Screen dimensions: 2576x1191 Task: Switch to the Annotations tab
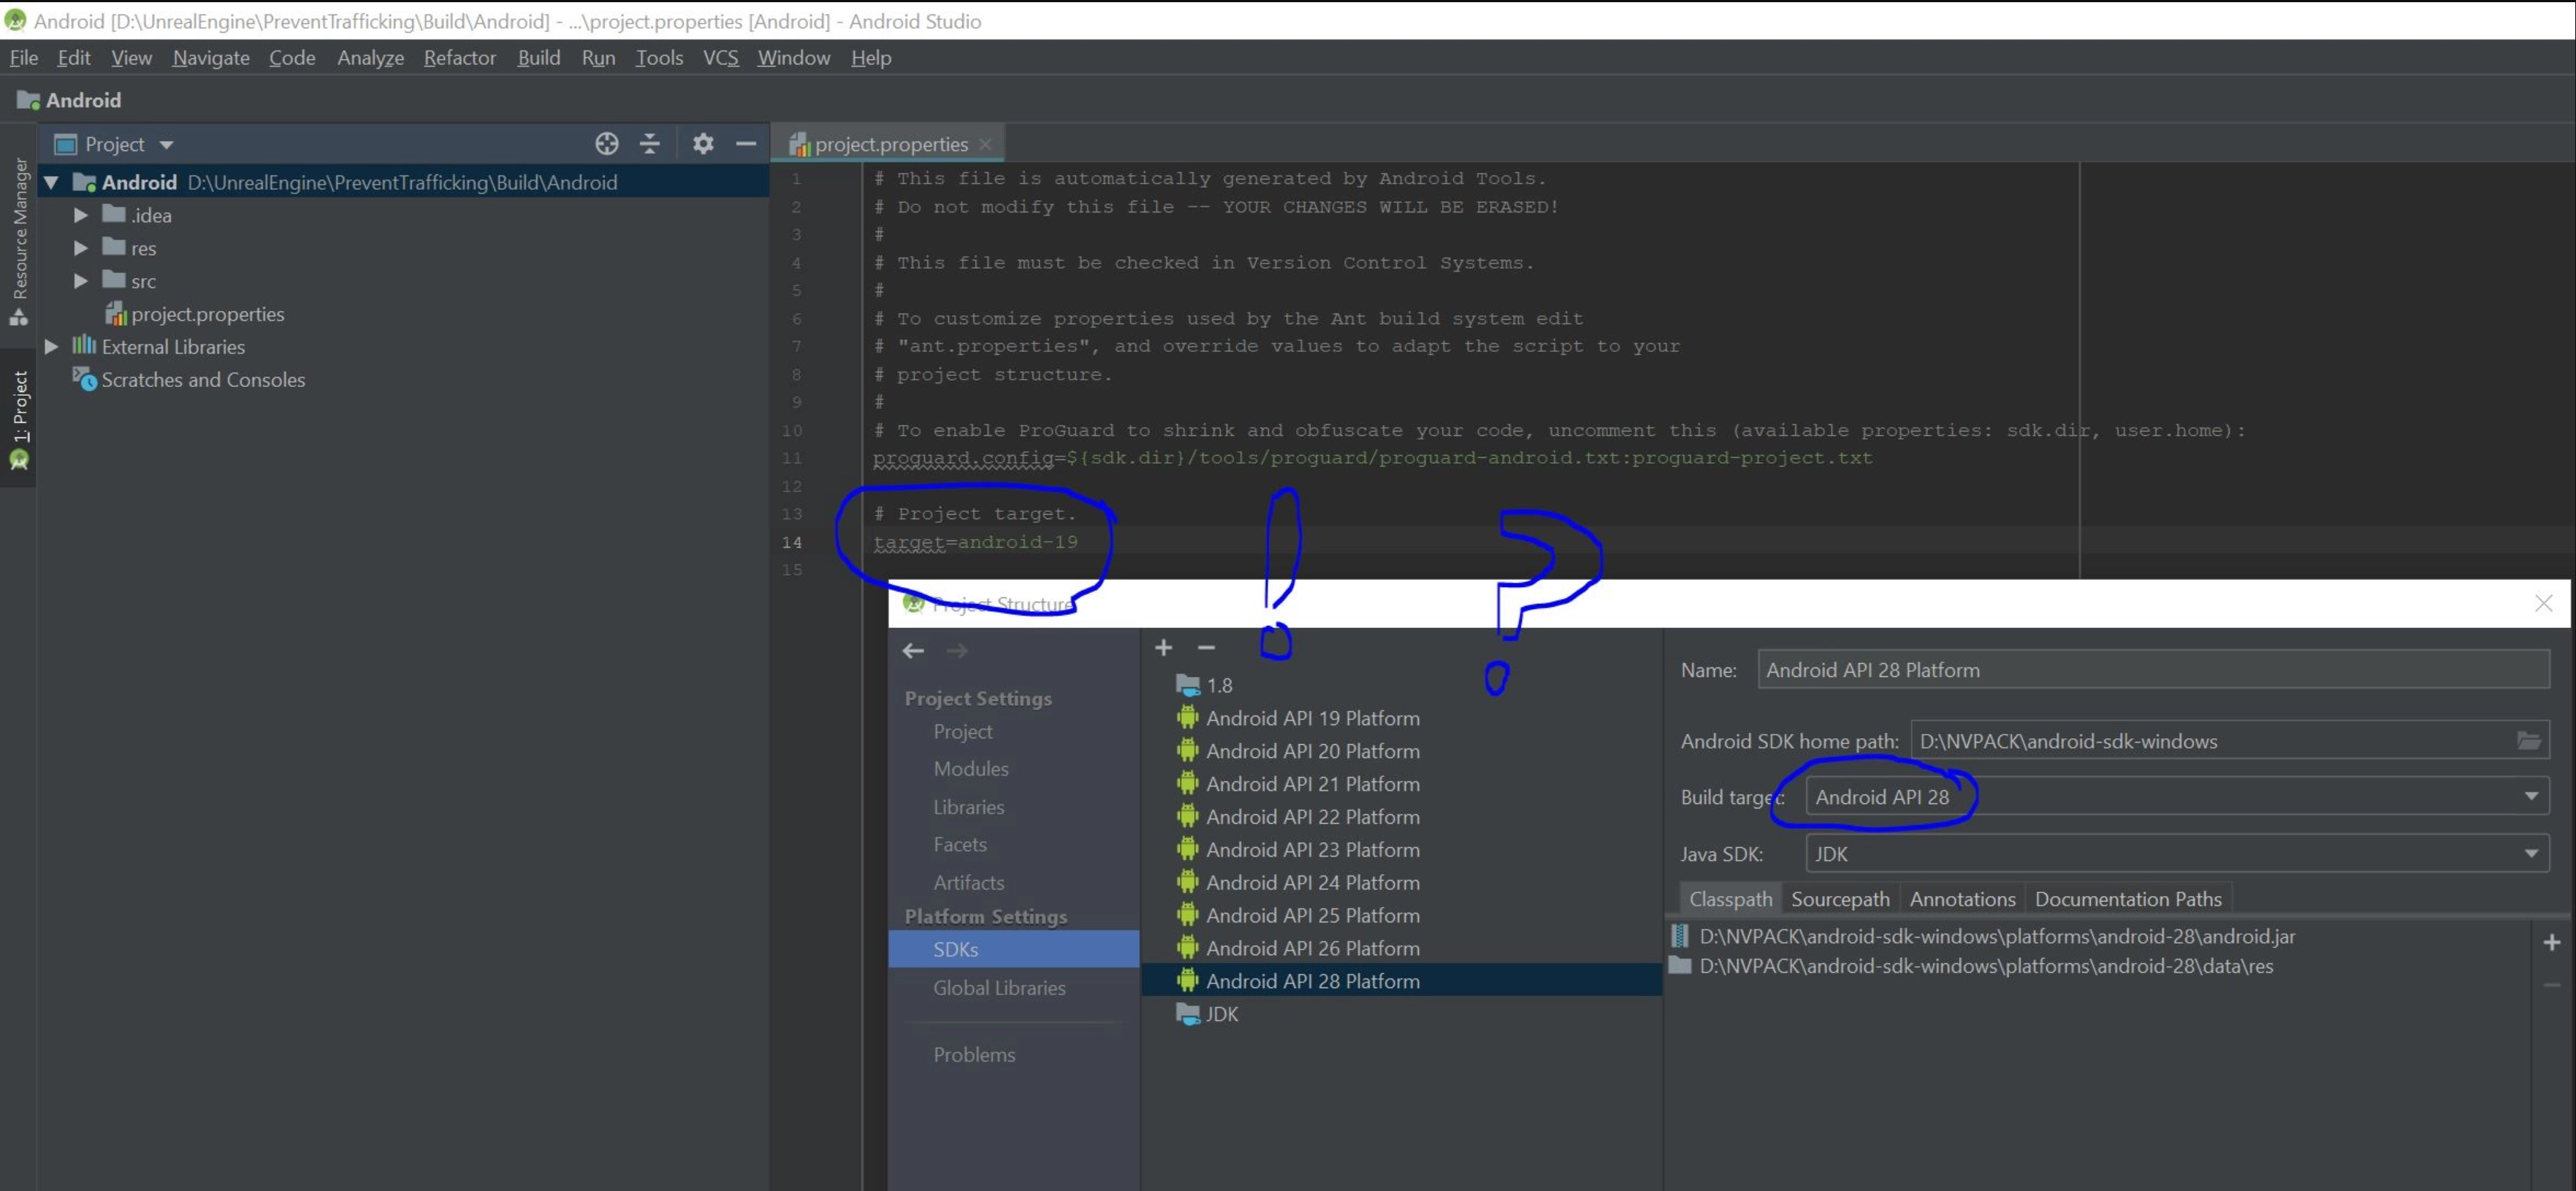pyautogui.click(x=1962, y=898)
